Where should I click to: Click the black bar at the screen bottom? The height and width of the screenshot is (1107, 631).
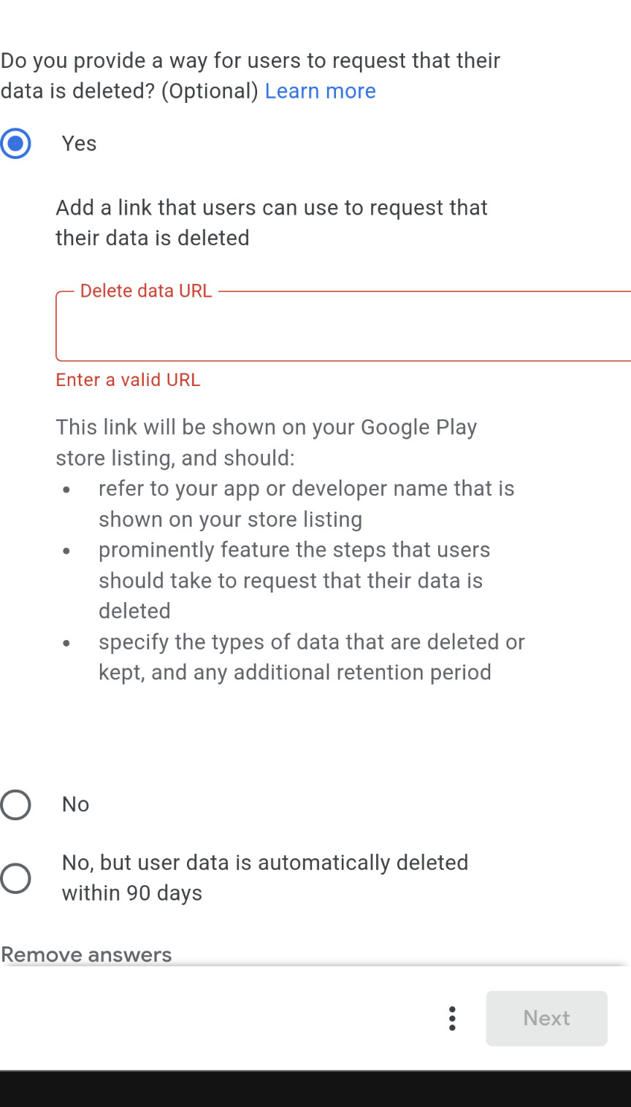pos(315,1089)
